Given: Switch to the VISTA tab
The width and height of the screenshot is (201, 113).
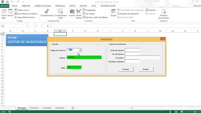Looking at the screenshot, I should tap(94, 6).
